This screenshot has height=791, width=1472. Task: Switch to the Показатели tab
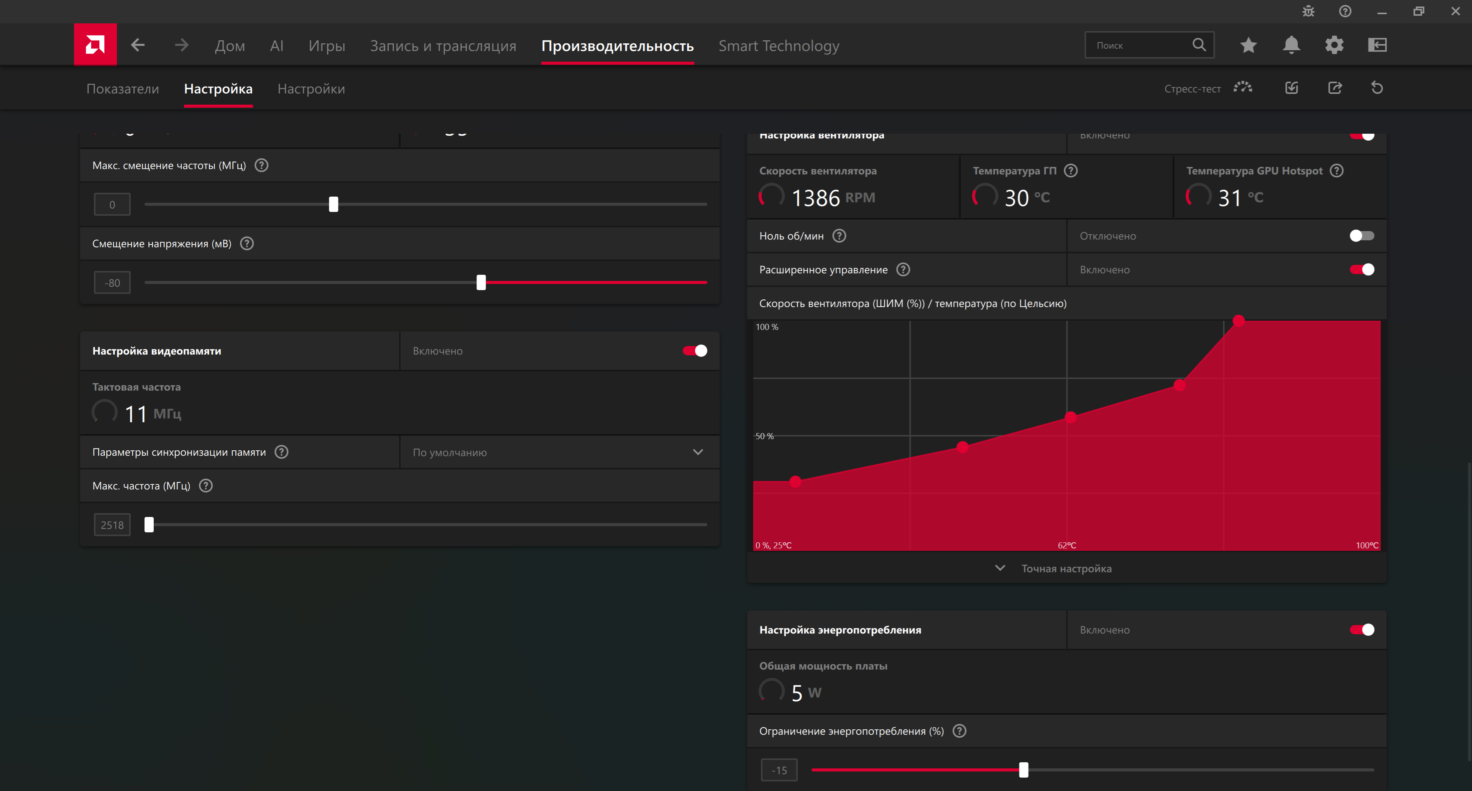point(122,89)
